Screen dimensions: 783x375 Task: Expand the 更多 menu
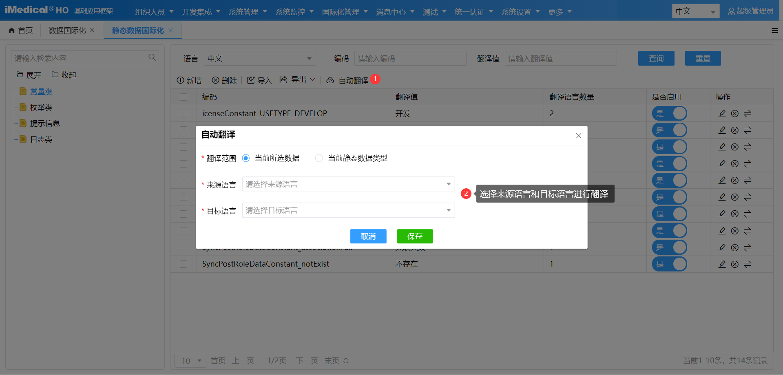click(560, 12)
